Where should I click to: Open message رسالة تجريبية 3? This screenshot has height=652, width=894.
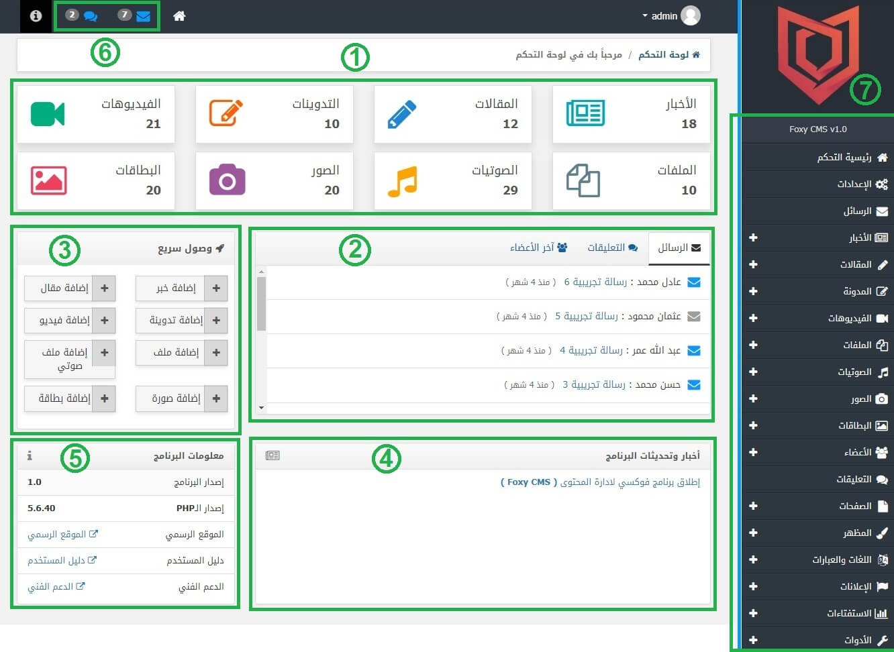[x=594, y=384]
